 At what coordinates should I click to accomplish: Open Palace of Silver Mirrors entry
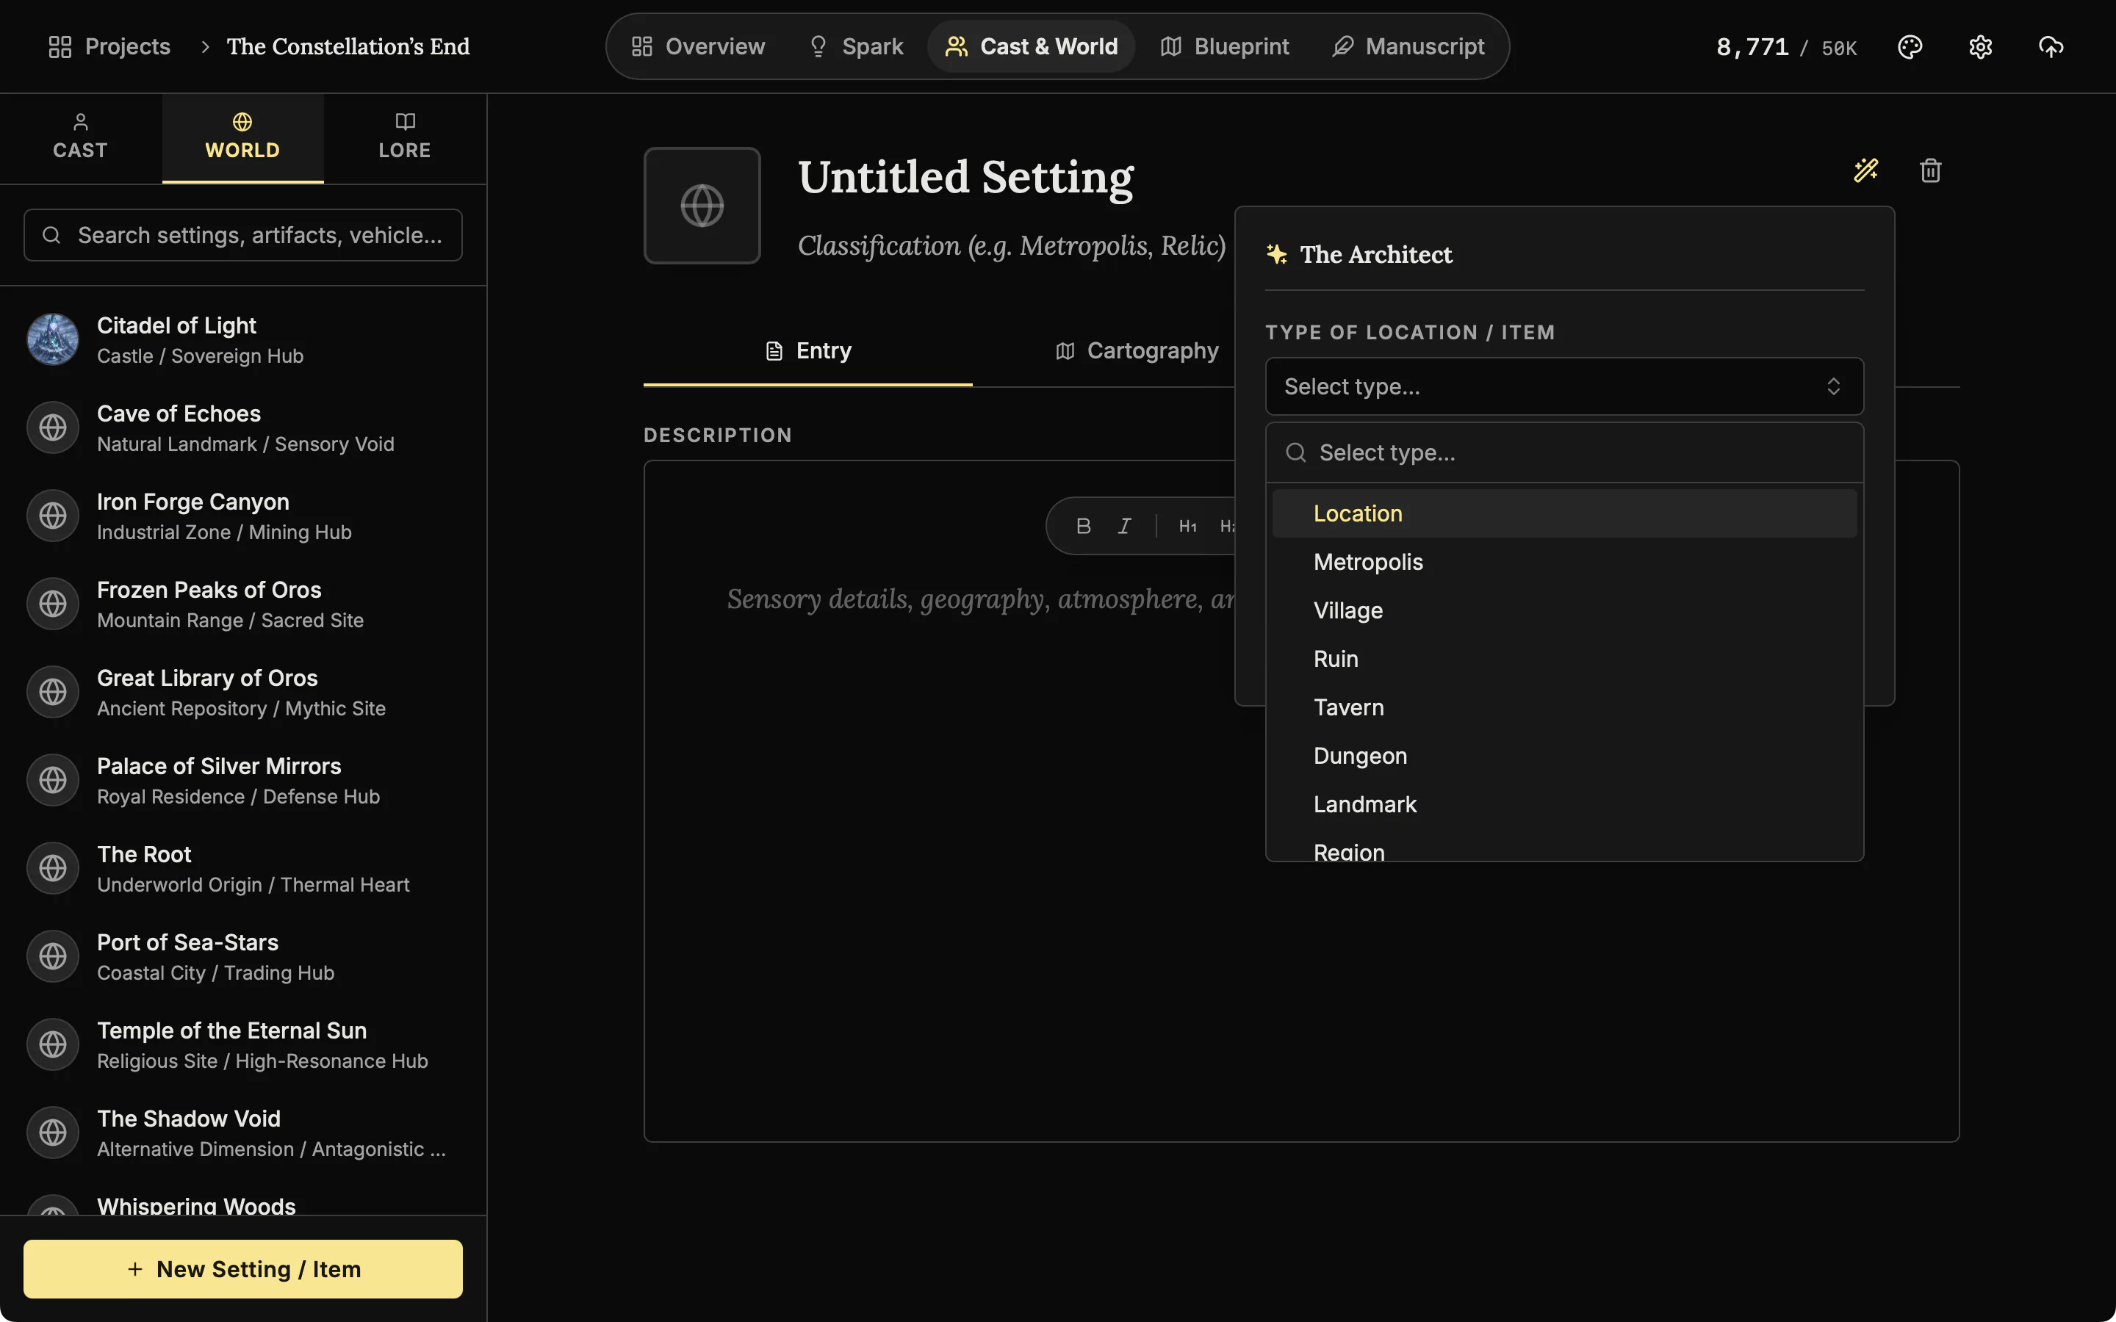coord(243,781)
